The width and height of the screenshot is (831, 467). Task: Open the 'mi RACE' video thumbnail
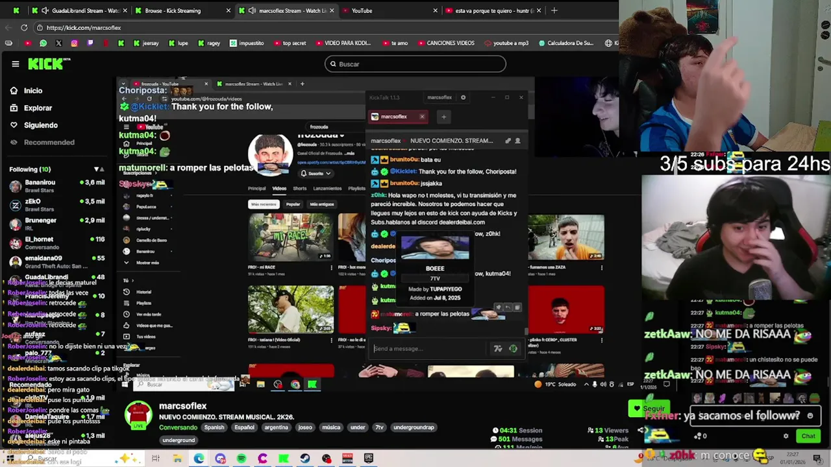[290, 237]
